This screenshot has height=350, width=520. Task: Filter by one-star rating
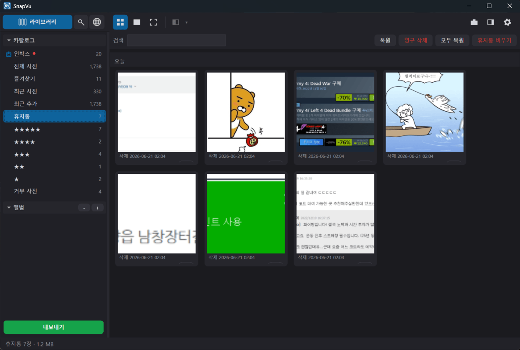point(55,179)
